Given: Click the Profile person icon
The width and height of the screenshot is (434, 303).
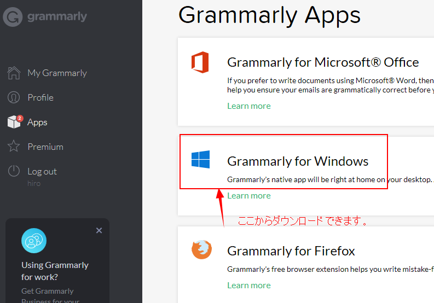Looking at the screenshot, I should (14, 97).
